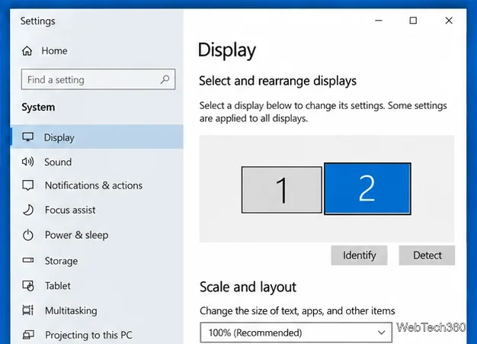Click the Sound speaker icon

(x=27, y=162)
